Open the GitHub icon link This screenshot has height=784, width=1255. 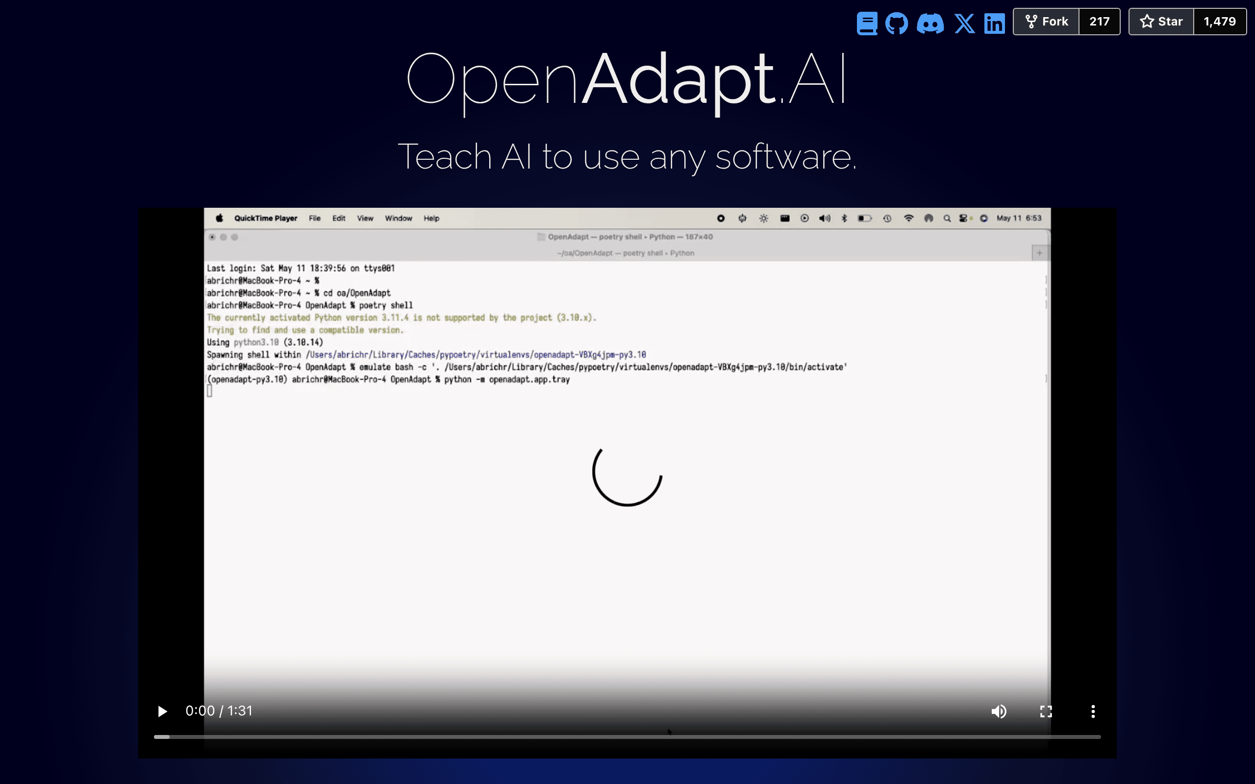(897, 24)
